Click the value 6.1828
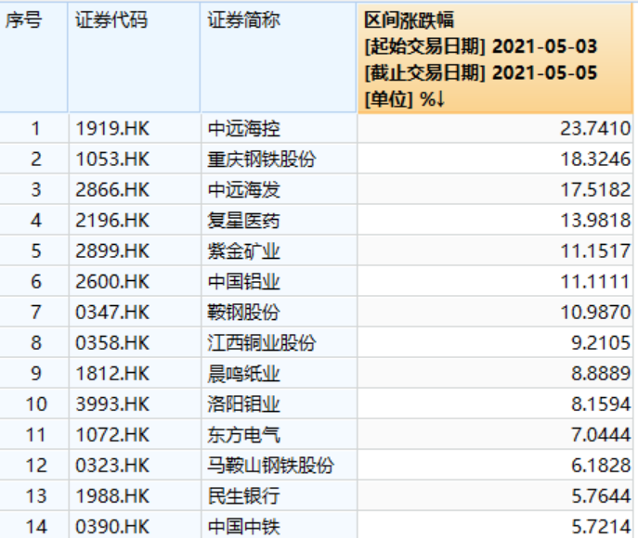This screenshot has width=638, height=538. 601,466
